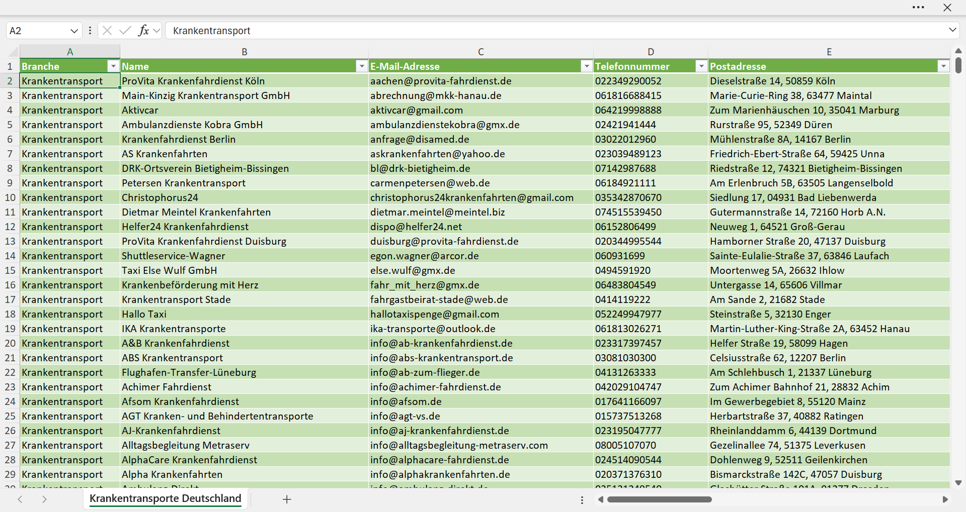Go to next sheet arrow
The height and width of the screenshot is (512, 966).
coord(44,499)
